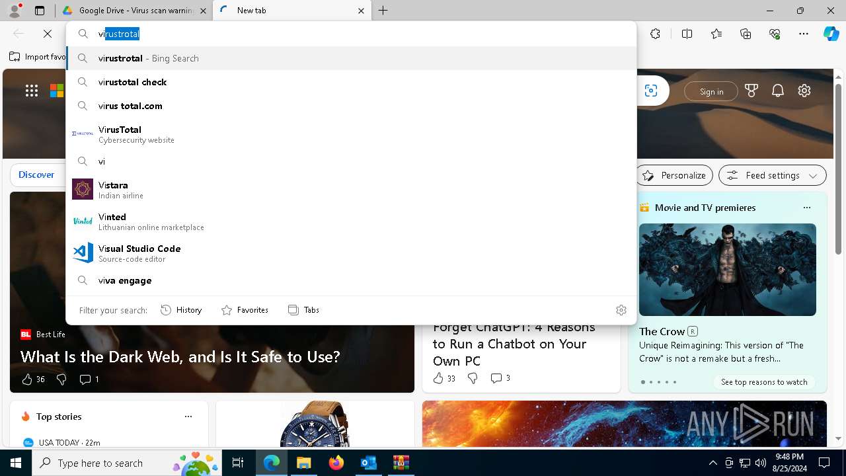Click the address bar text field
The image size is (846, 476).
(351, 34)
